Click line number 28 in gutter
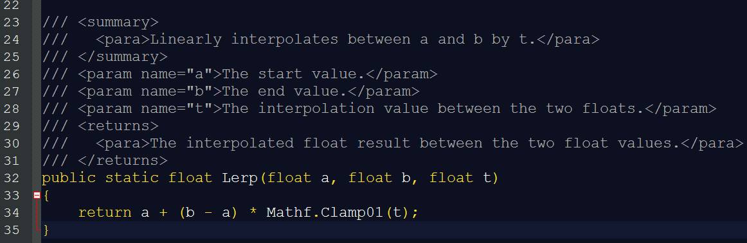The image size is (747, 243). pos(11,108)
